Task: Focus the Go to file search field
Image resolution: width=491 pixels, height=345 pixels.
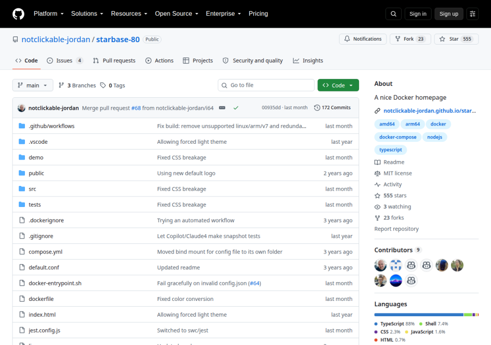Action: click(x=266, y=85)
